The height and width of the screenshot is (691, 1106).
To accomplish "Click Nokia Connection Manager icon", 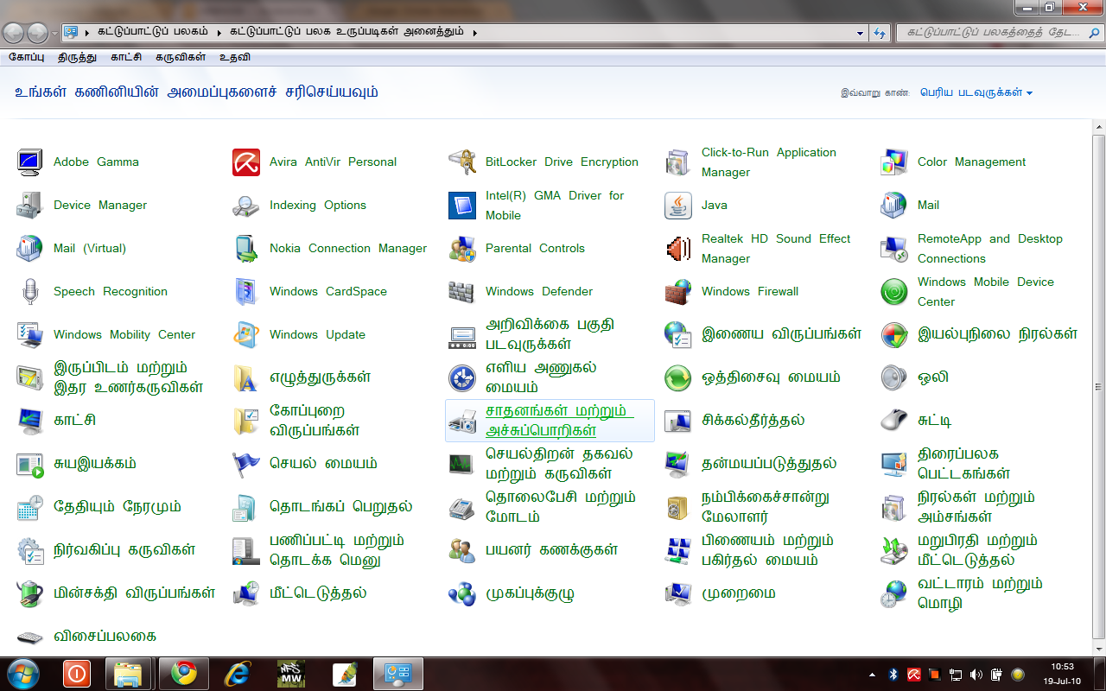I will pyautogui.click(x=246, y=249).
